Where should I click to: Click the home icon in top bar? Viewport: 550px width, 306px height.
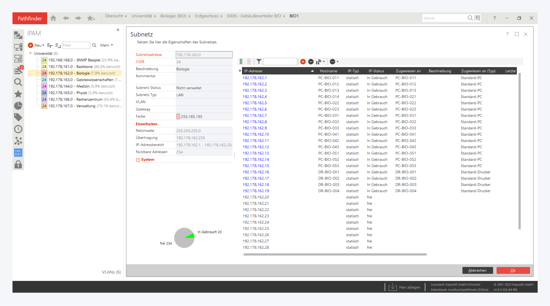53,18
